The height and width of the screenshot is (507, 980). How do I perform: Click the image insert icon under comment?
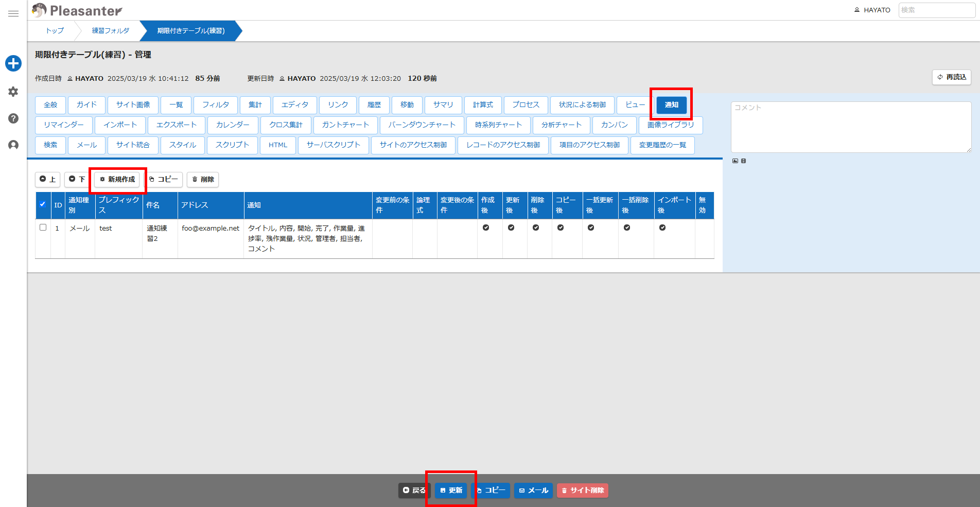coord(735,161)
